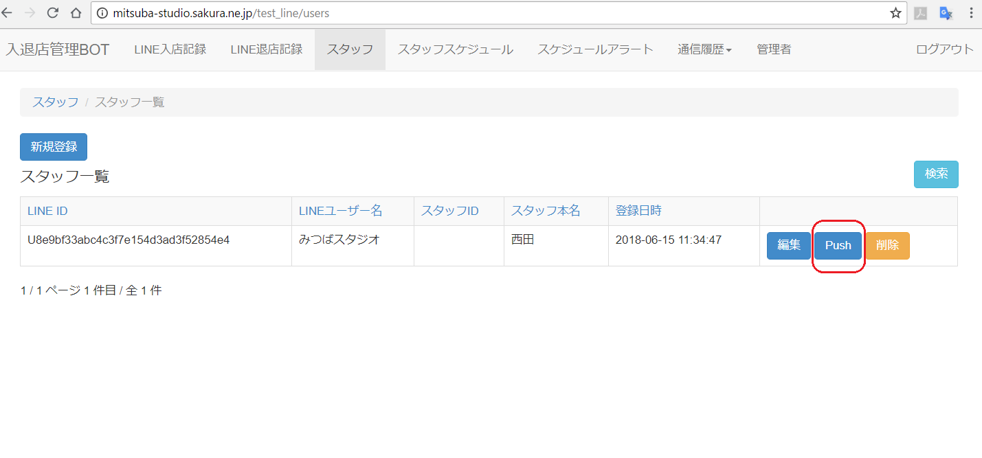
Task: Click the browser home icon
Action: tap(76, 13)
